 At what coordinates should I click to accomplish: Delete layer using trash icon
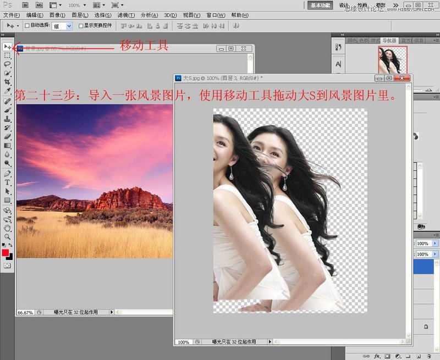pyautogui.click(x=428, y=356)
